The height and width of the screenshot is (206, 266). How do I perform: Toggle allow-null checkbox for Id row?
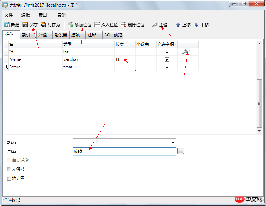tap(167, 52)
